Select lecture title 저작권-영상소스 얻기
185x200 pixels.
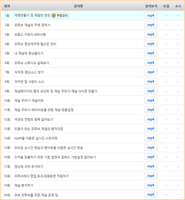coord(29,72)
